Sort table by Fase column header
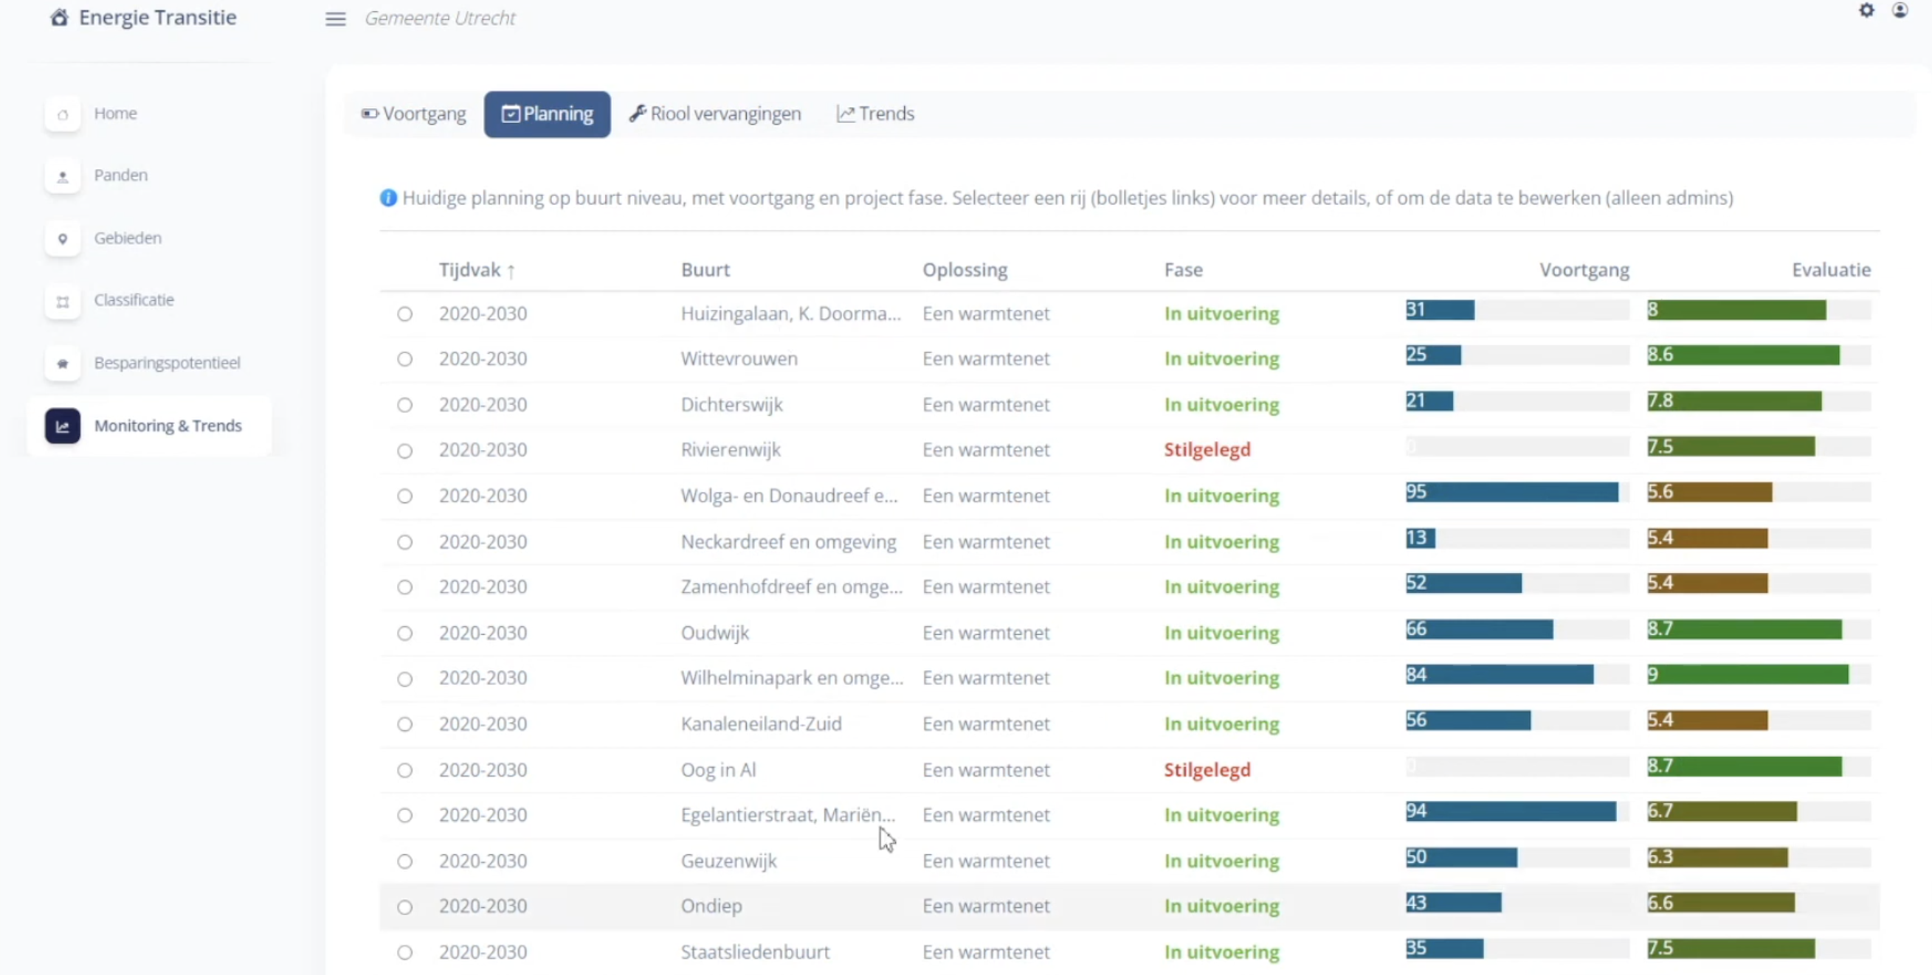Viewport: 1932px width, 975px height. (1183, 270)
